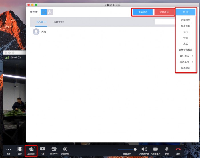Click 全体静音 mute all button
200x158 pixels.
tap(164, 12)
